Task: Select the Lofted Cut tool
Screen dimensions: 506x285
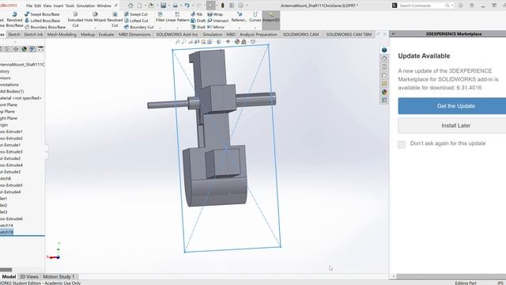Action: pyautogui.click(x=136, y=21)
